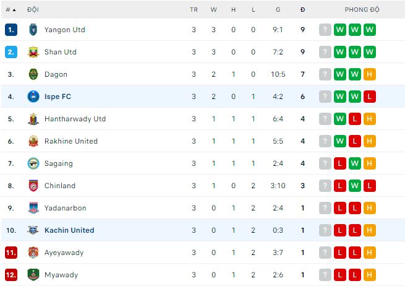Click the Shan Utd team logo

[33, 52]
